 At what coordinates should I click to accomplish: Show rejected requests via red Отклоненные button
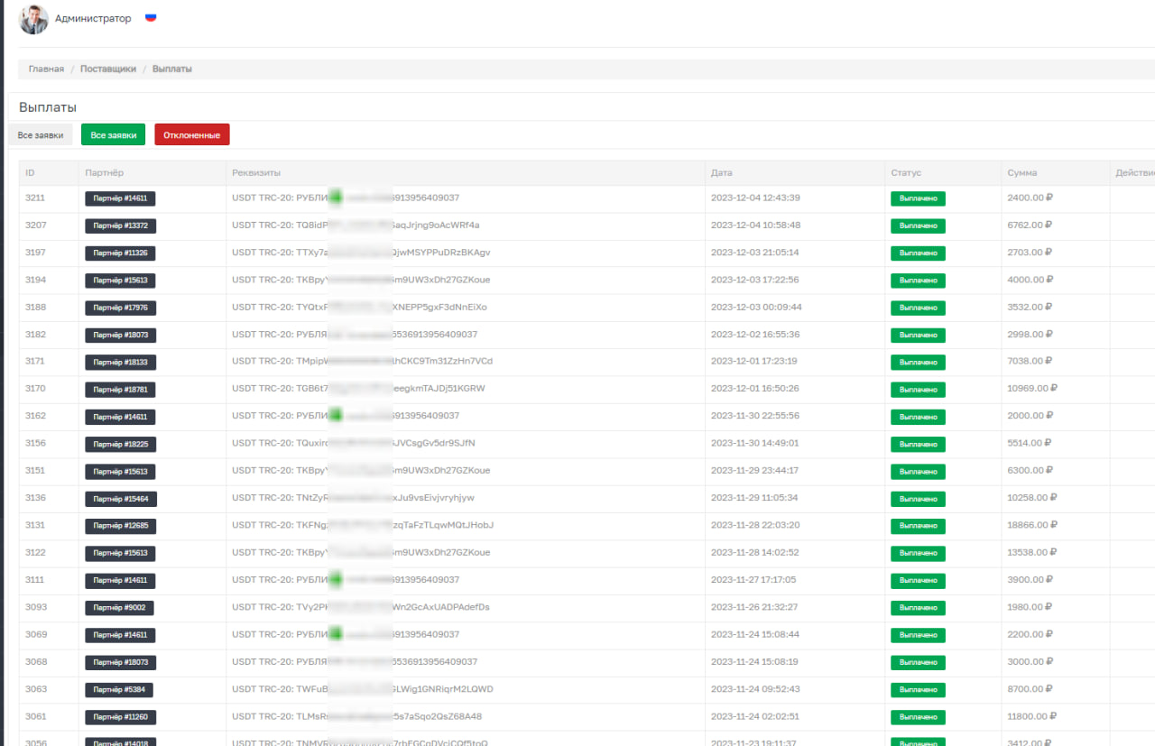(x=192, y=135)
